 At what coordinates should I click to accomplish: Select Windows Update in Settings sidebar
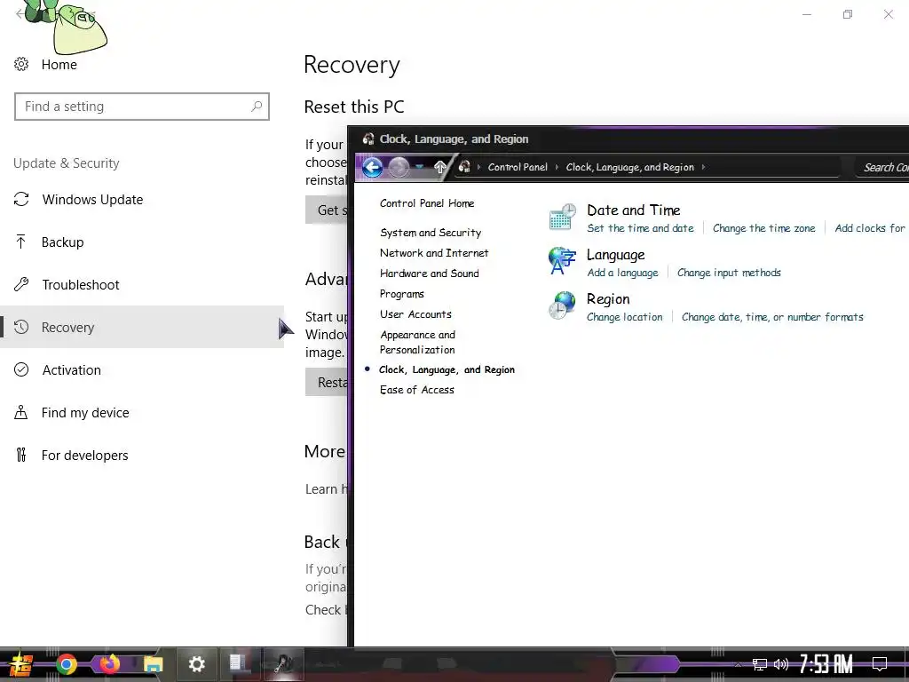pyautogui.click(x=142, y=200)
